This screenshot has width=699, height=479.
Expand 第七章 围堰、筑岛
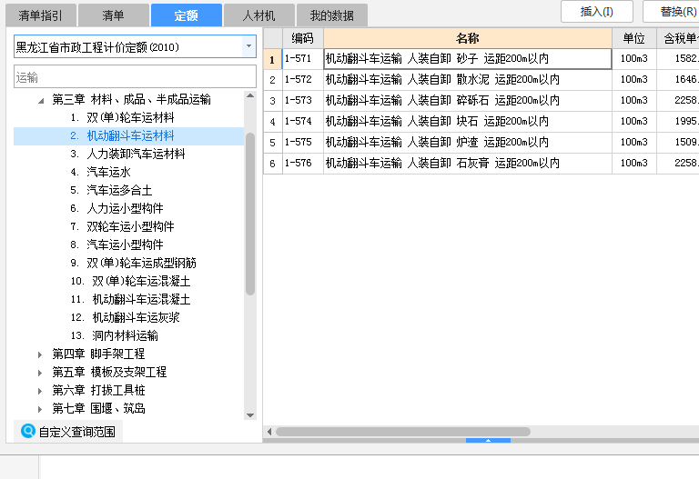tap(40, 410)
